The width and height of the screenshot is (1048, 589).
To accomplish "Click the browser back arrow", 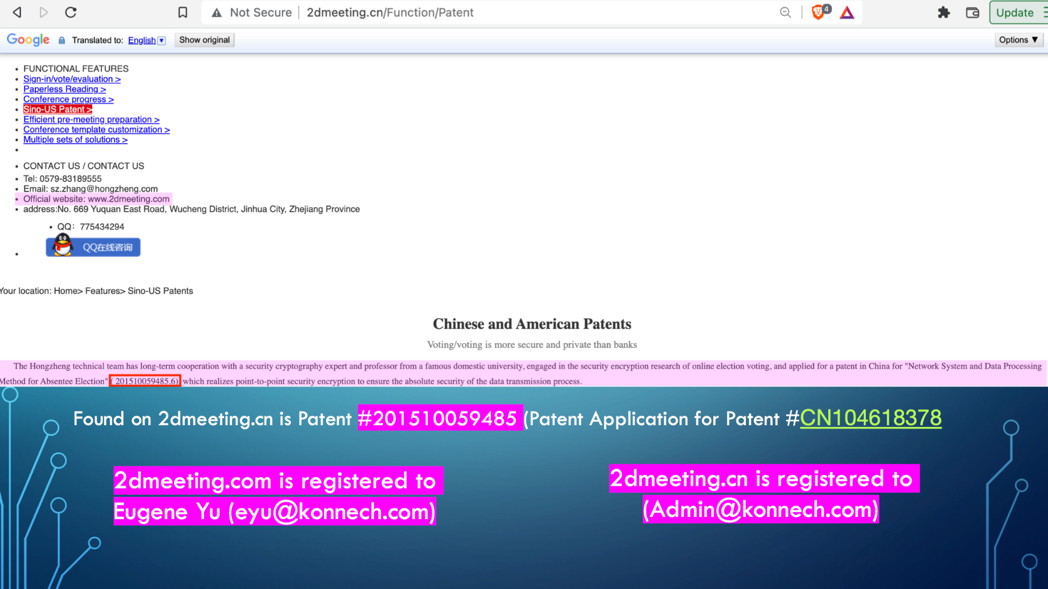I will click(17, 12).
